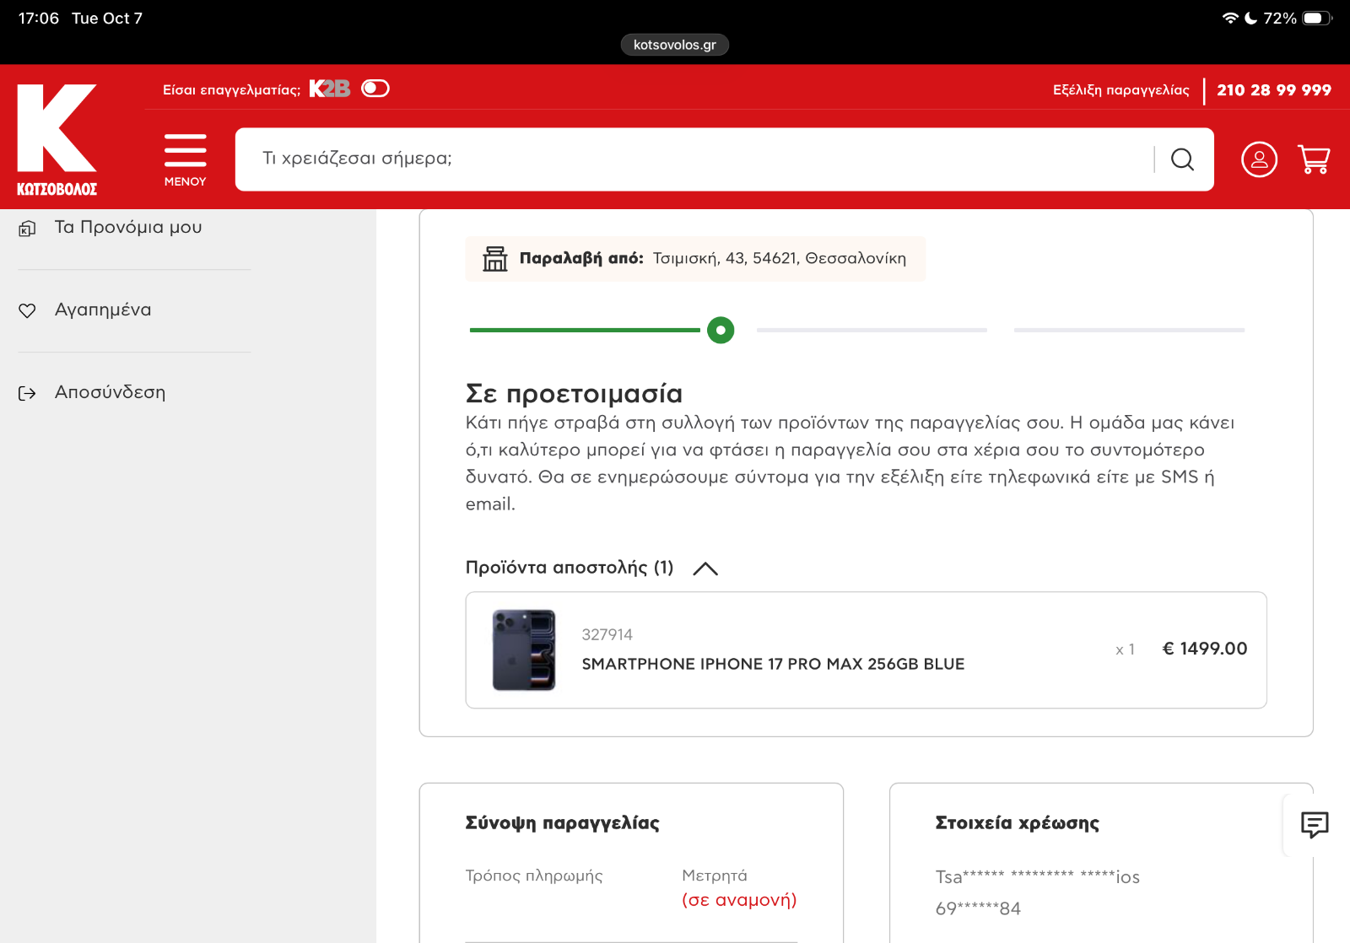Screen dimensions: 1350x943
Task: Toggle the K2B professional switch
Action: coord(375,89)
